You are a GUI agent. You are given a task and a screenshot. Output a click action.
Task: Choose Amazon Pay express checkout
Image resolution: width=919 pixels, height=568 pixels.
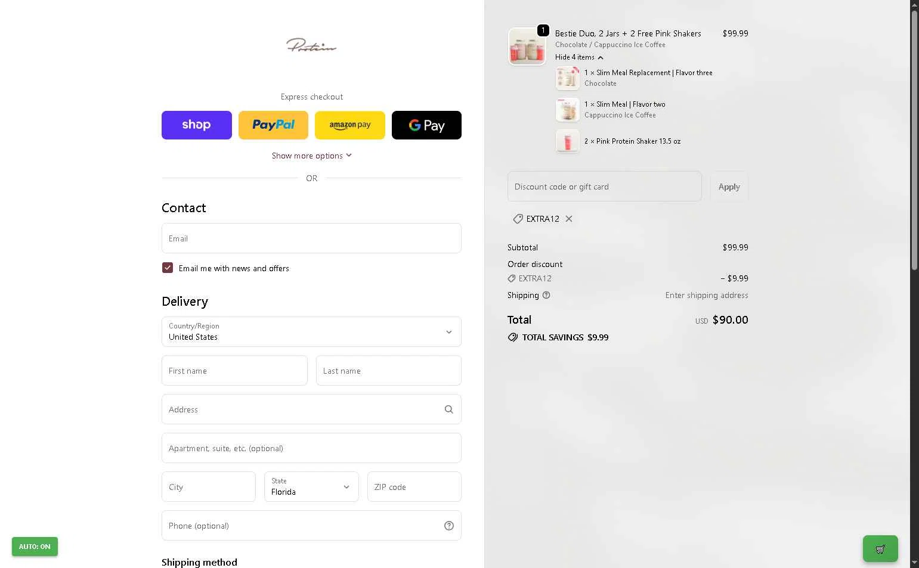(x=350, y=125)
